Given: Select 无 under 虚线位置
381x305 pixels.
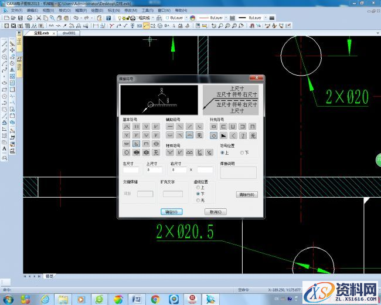Looking at the screenshot, I should click(x=198, y=200).
